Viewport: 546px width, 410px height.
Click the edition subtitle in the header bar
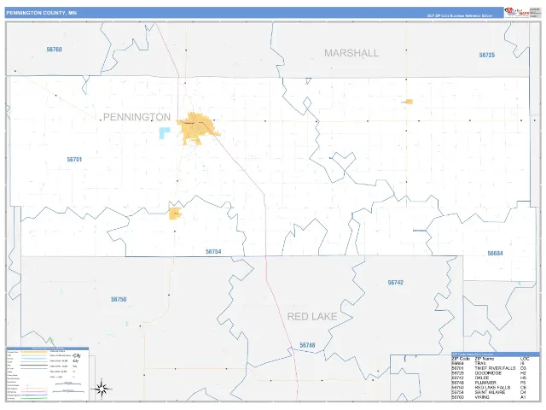point(459,15)
